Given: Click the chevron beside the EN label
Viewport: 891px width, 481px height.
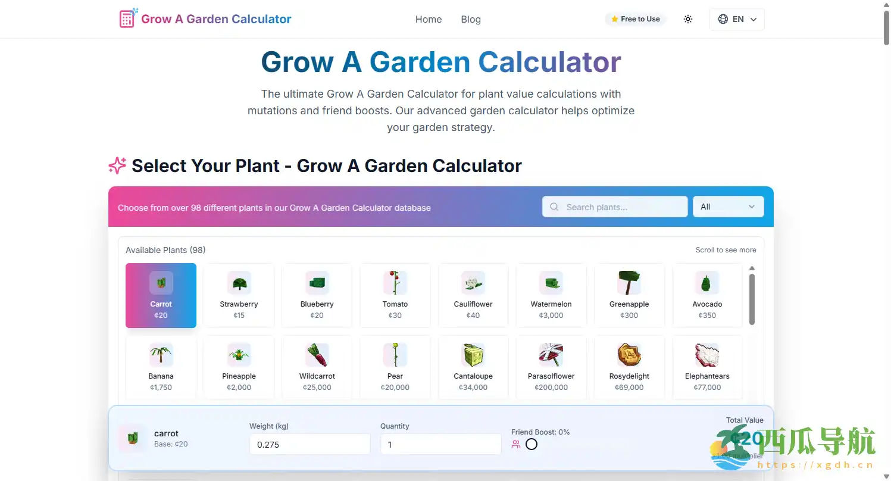Looking at the screenshot, I should point(754,19).
